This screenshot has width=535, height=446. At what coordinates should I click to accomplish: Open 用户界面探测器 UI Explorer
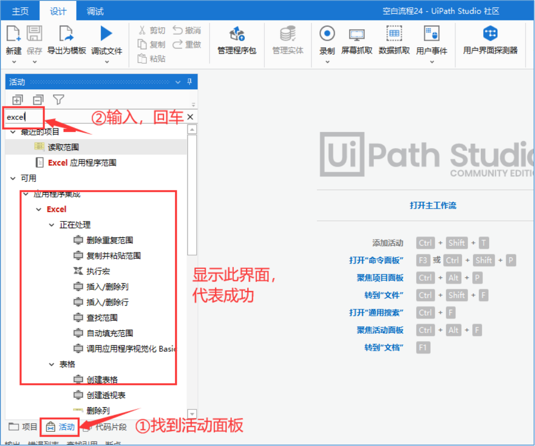490,41
